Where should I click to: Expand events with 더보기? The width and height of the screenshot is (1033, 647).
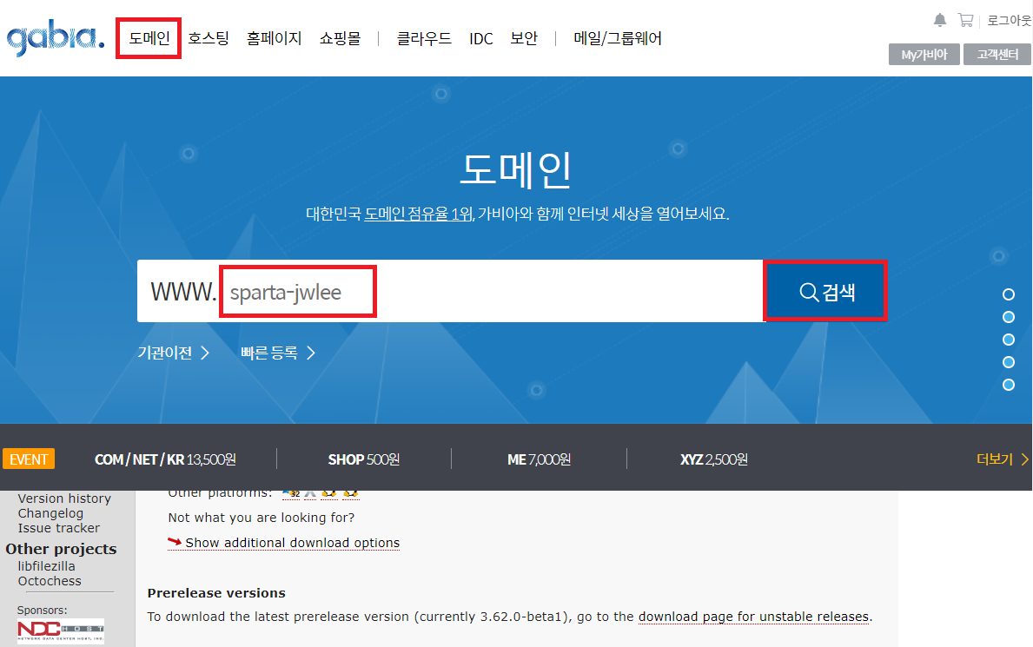coord(1002,459)
